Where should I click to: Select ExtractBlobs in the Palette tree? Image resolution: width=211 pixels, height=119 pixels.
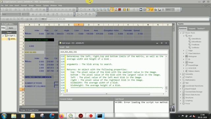(x=196, y=42)
